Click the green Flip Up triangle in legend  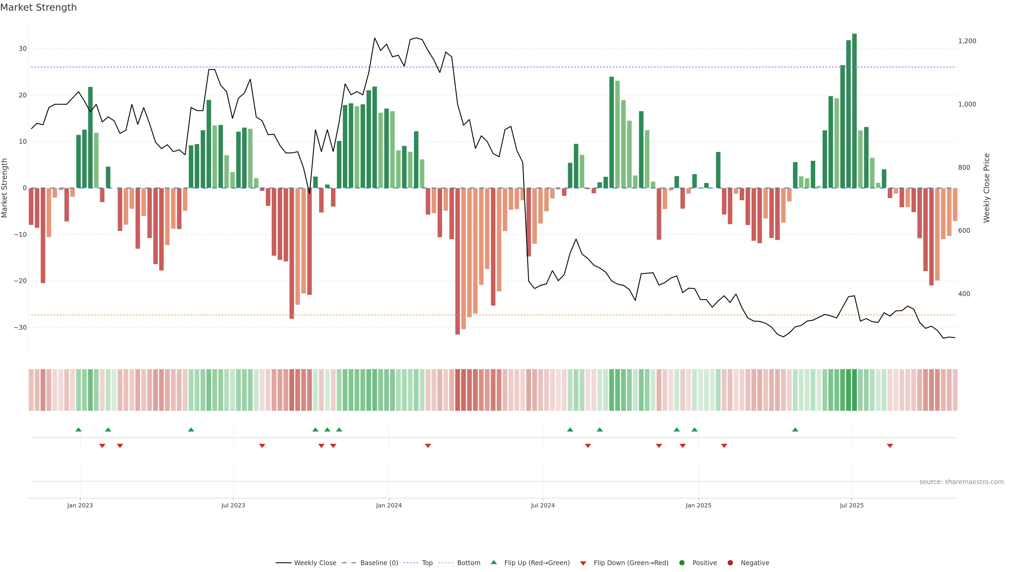coord(493,562)
